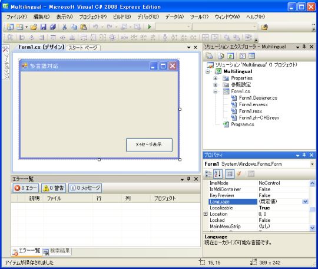The image size is (318, 269).
Task: Click the Undo arrow icon
Action: 95,27
